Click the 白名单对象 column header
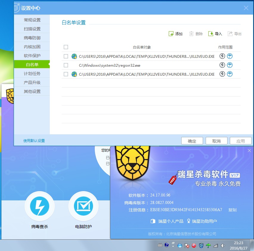Image resolution: width=254 pixels, height=251 pixels. (x=142, y=47)
